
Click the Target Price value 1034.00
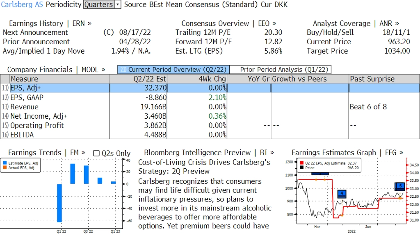coord(397,51)
